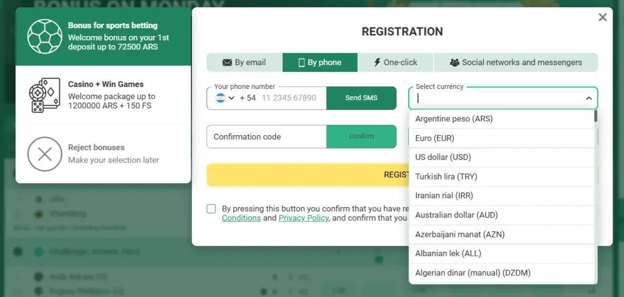Image resolution: width=624 pixels, height=297 pixels.
Task: Click the lightning bolt One-click icon
Action: pyautogui.click(x=377, y=63)
